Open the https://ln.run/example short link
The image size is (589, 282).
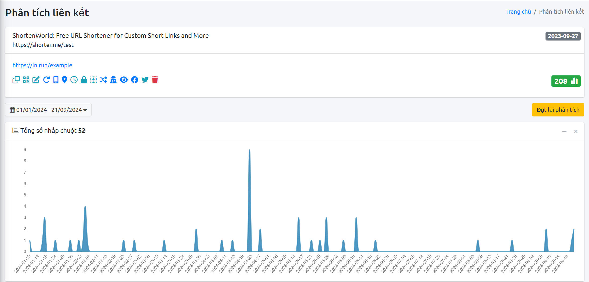pos(42,65)
